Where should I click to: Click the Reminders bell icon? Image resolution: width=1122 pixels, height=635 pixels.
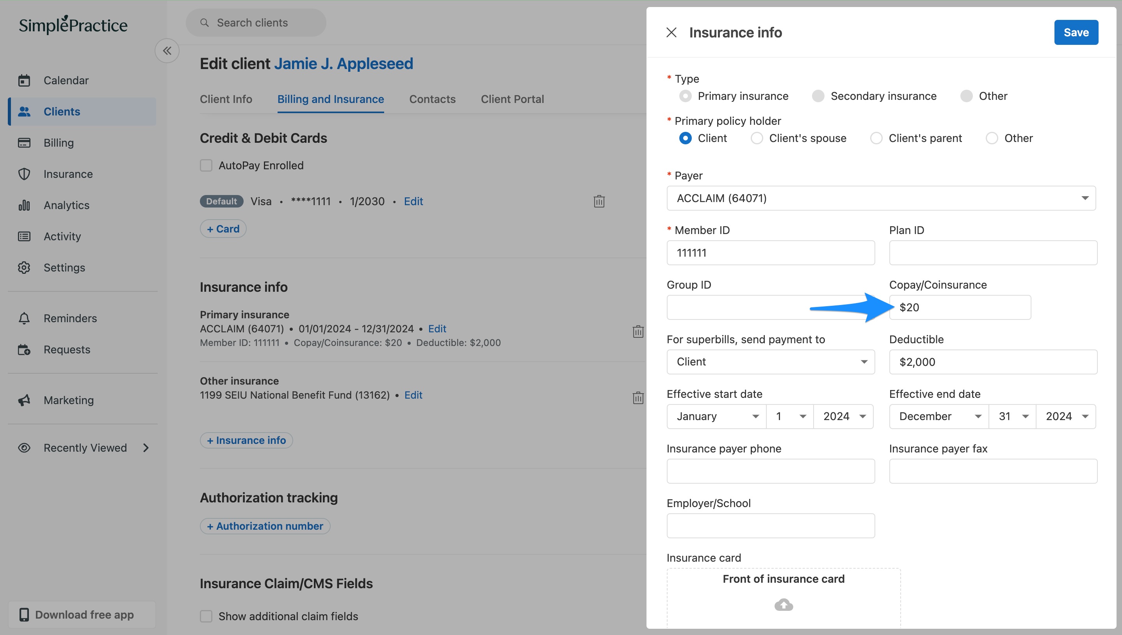click(x=24, y=318)
